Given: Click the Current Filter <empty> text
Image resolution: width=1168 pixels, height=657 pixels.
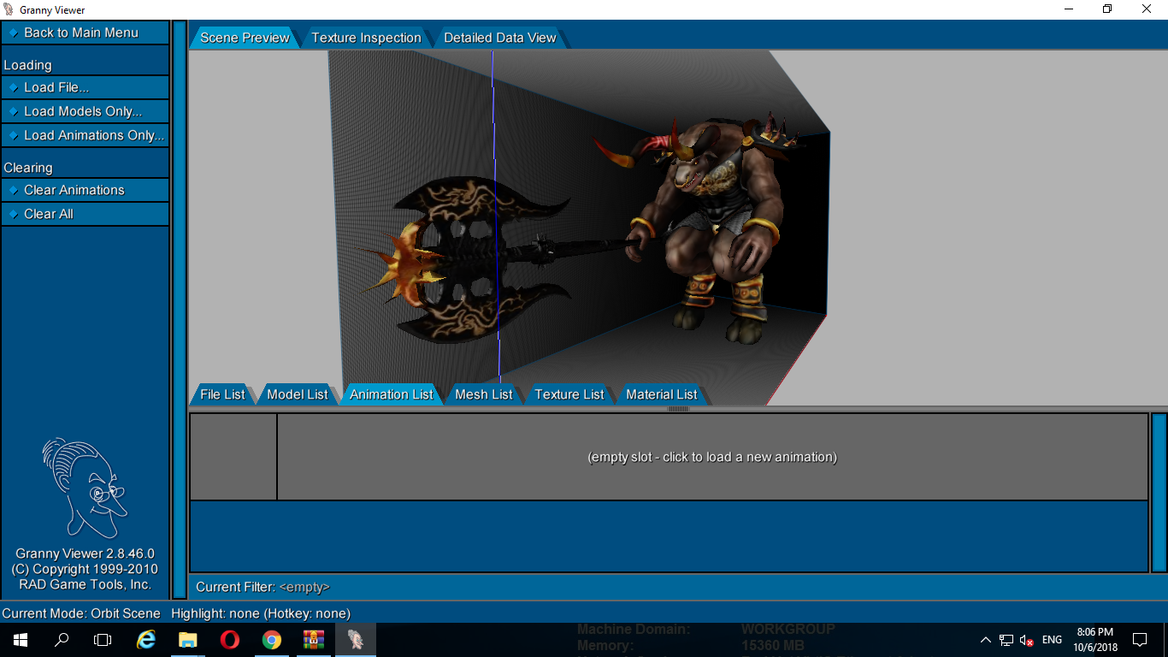Looking at the screenshot, I should 263,587.
